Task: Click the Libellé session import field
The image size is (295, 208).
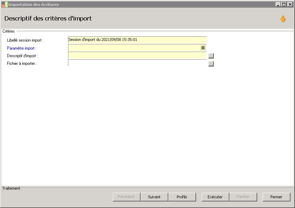Action: pyautogui.click(x=137, y=40)
